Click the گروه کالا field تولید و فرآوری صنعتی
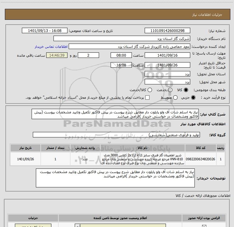The height and width of the screenshot is (227, 234). click(116, 135)
